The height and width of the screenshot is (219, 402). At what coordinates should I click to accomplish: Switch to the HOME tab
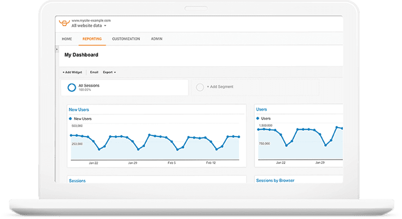(66, 39)
